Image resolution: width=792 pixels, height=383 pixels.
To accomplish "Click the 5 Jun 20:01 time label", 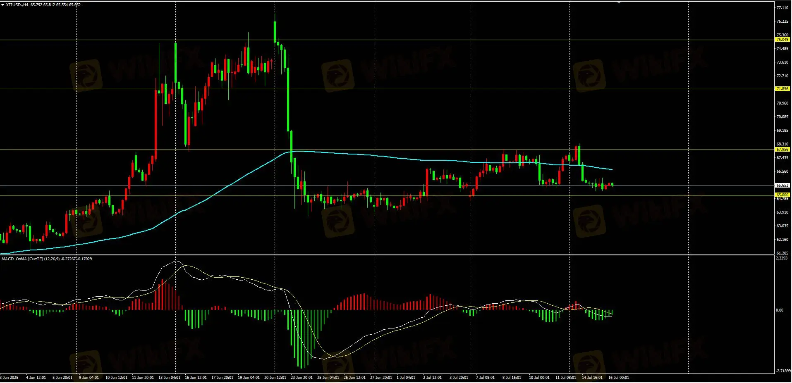I will click(62, 378).
